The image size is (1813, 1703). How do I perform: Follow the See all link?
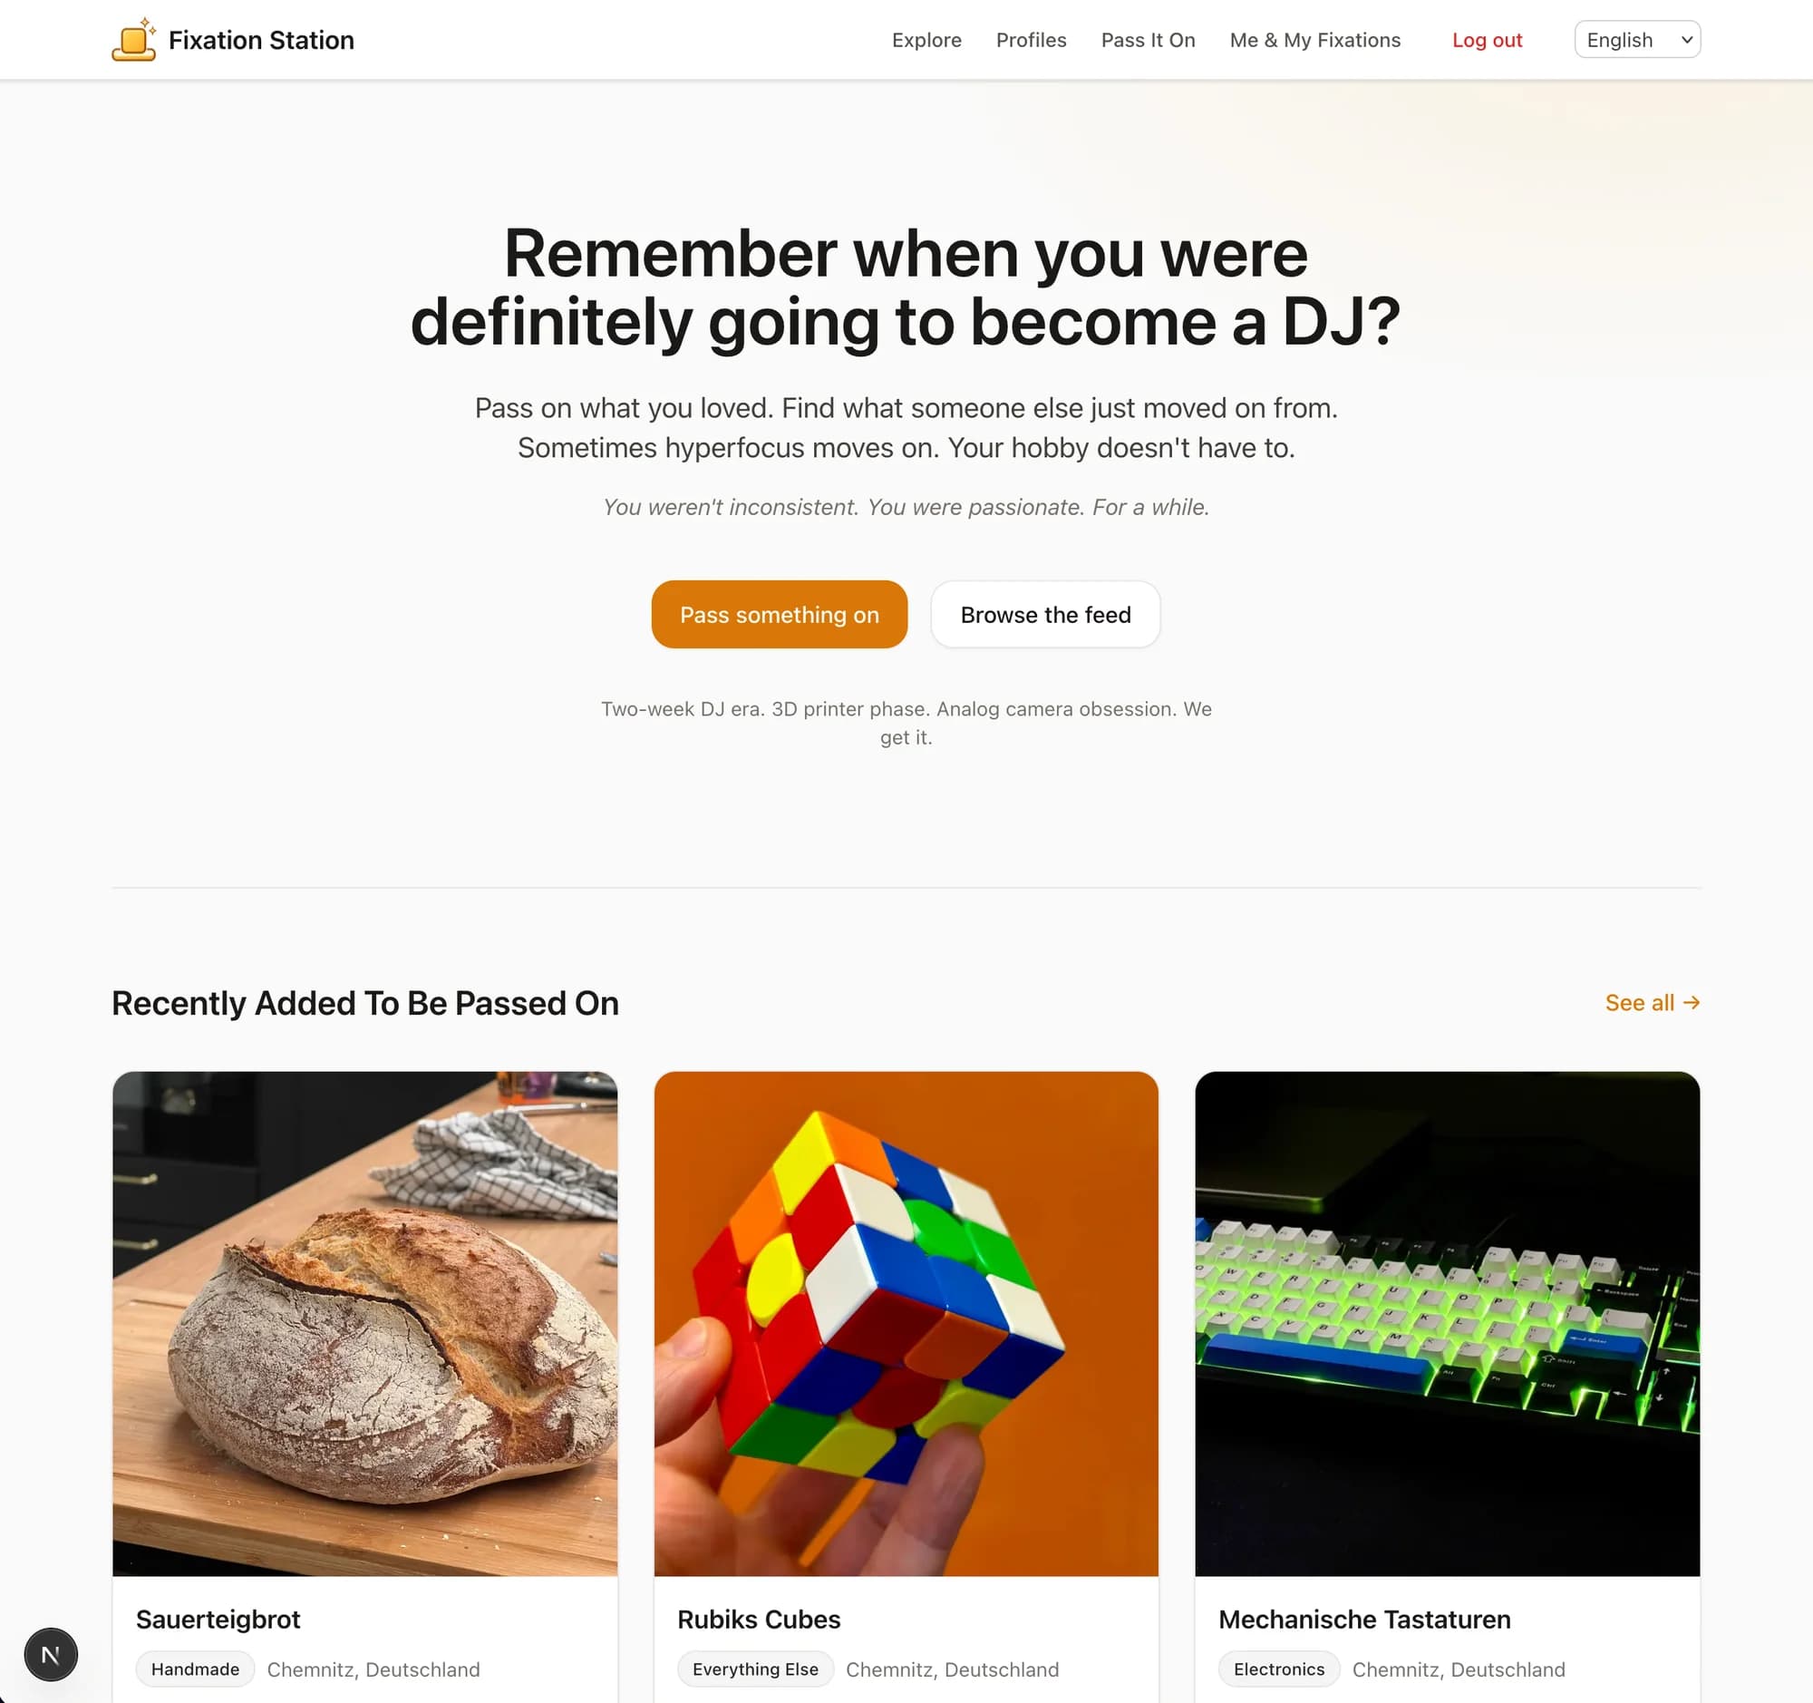pos(1652,1002)
